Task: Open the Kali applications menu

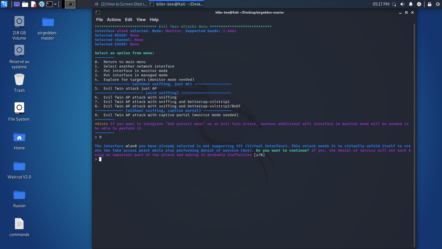Action: [4, 4]
